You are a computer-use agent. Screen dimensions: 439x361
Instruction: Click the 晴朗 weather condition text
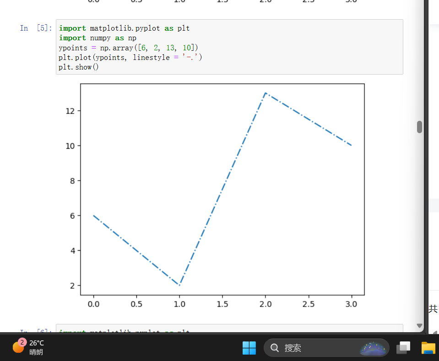pos(36,352)
